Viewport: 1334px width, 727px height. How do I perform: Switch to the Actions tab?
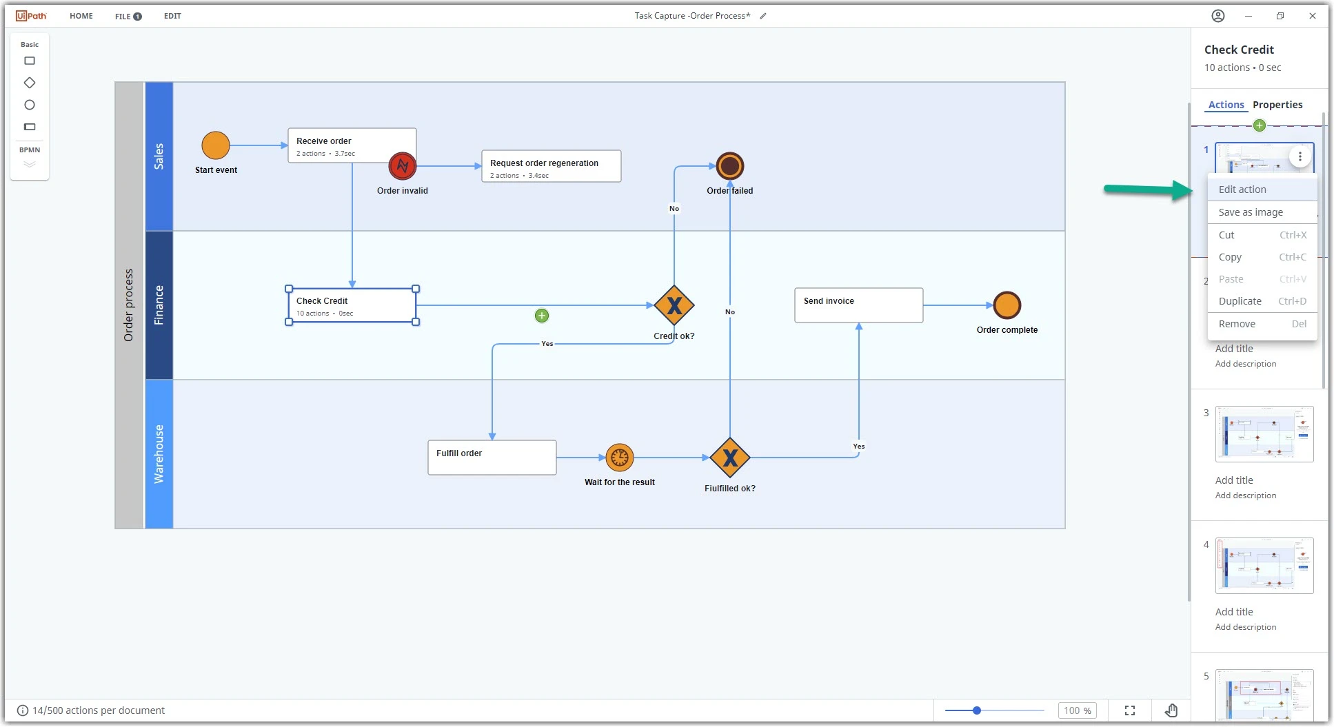point(1226,105)
